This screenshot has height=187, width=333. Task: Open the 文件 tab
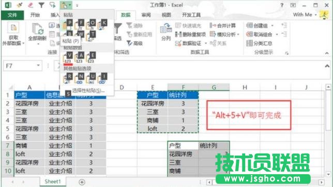coord(12,15)
